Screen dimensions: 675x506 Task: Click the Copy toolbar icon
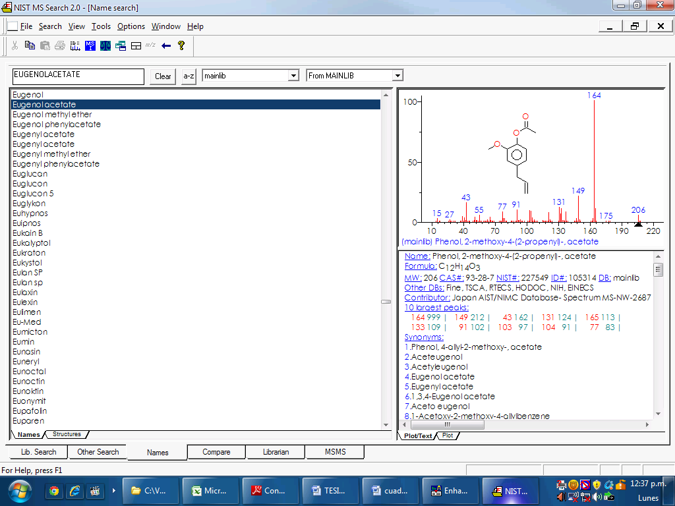point(30,45)
